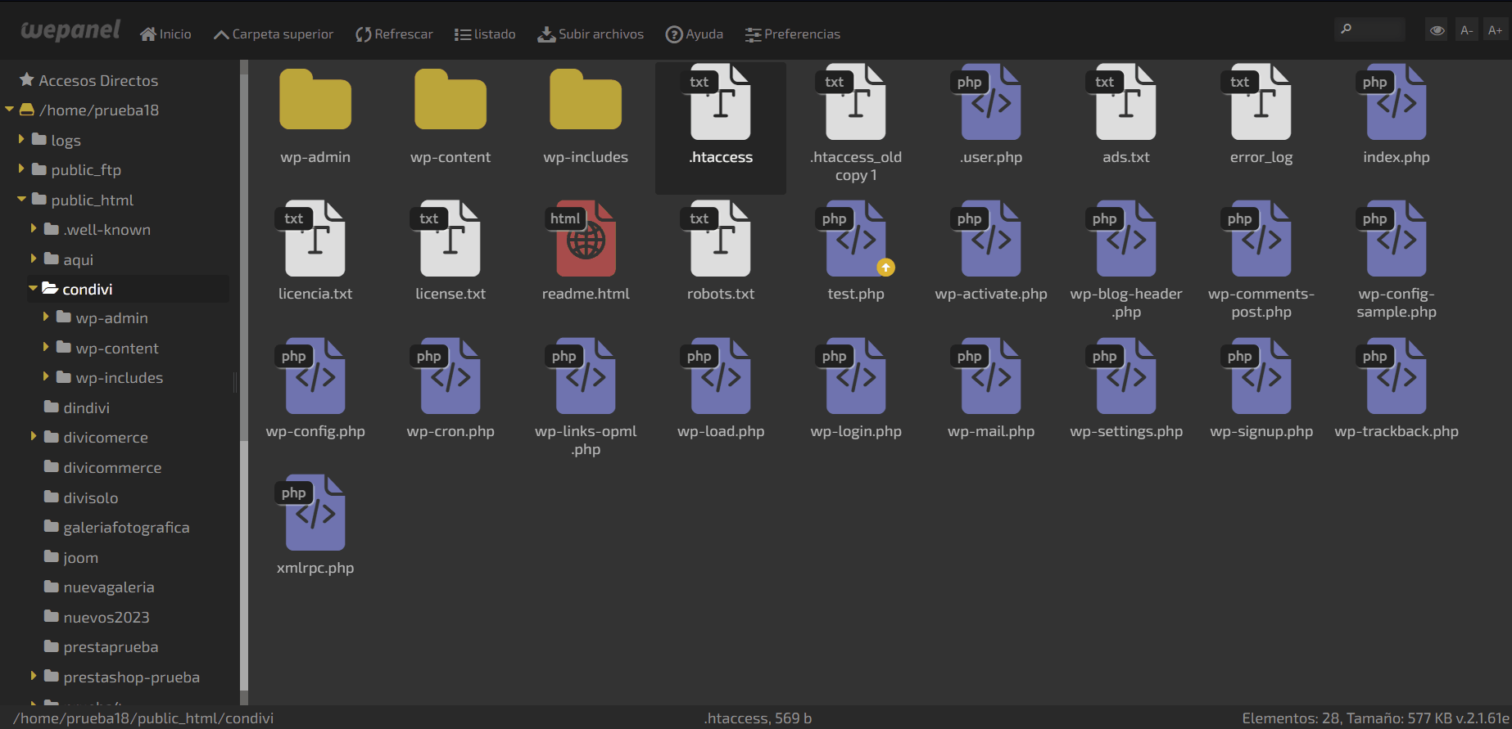Viewport: 1512px width, 729px height.
Task: Open the Preferencias menu
Action: (792, 34)
